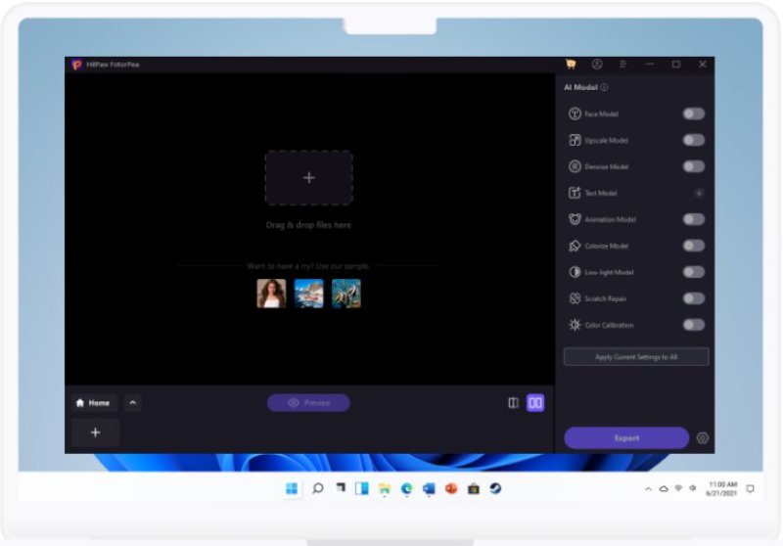Toggle the Low-light Model switch
Viewport: 783px width, 546px height.
(x=694, y=272)
